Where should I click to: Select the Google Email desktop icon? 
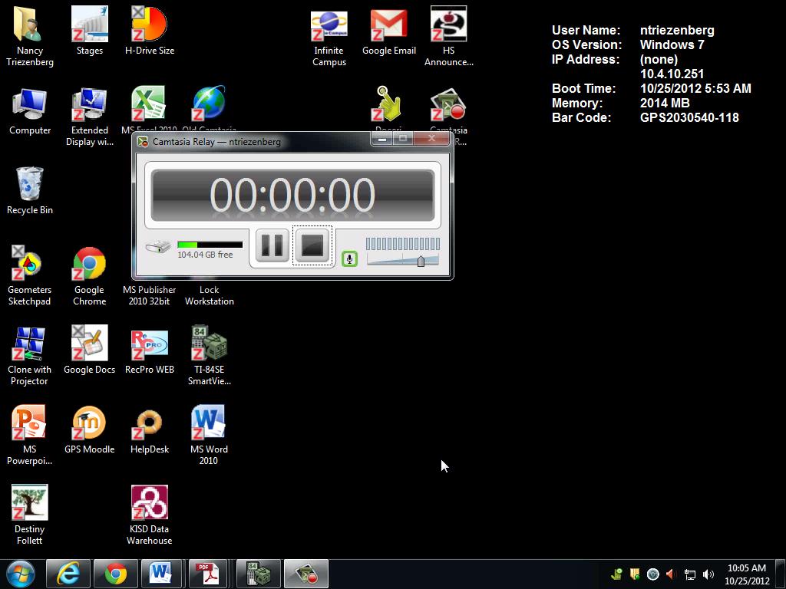click(389, 33)
